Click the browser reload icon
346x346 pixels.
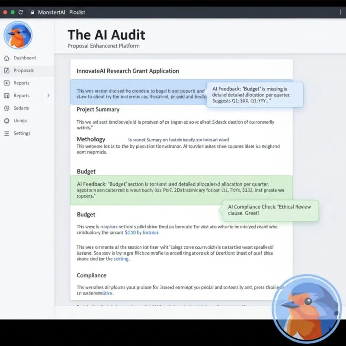(x=21, y=13)
